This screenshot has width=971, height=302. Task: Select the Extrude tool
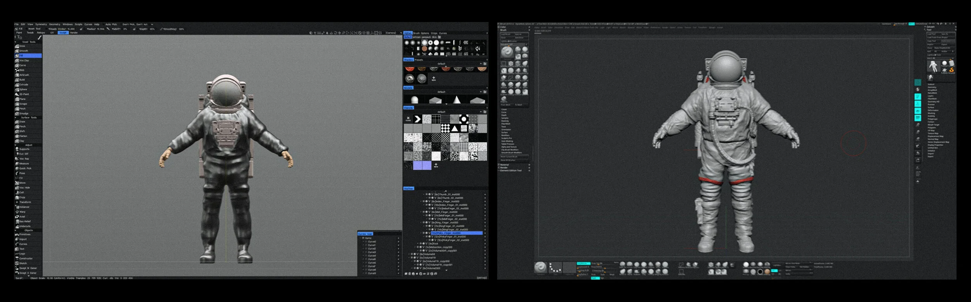28,84
